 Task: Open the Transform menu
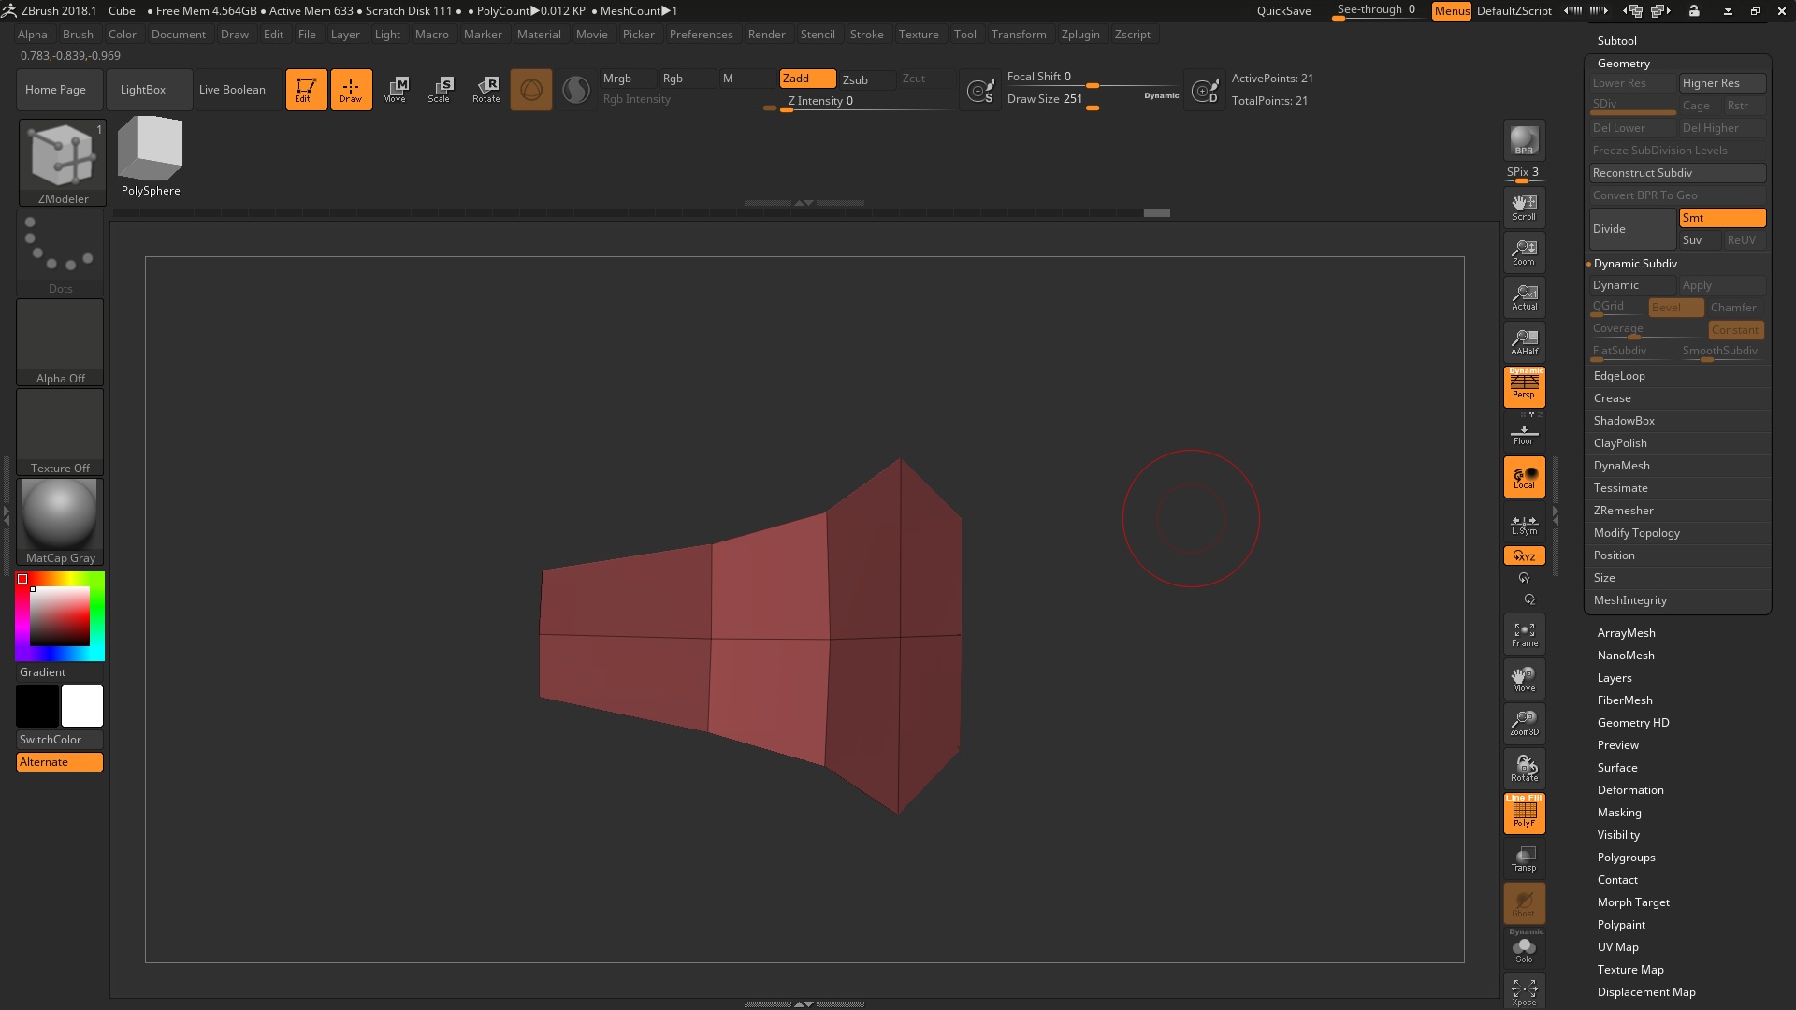point(1019,35)
